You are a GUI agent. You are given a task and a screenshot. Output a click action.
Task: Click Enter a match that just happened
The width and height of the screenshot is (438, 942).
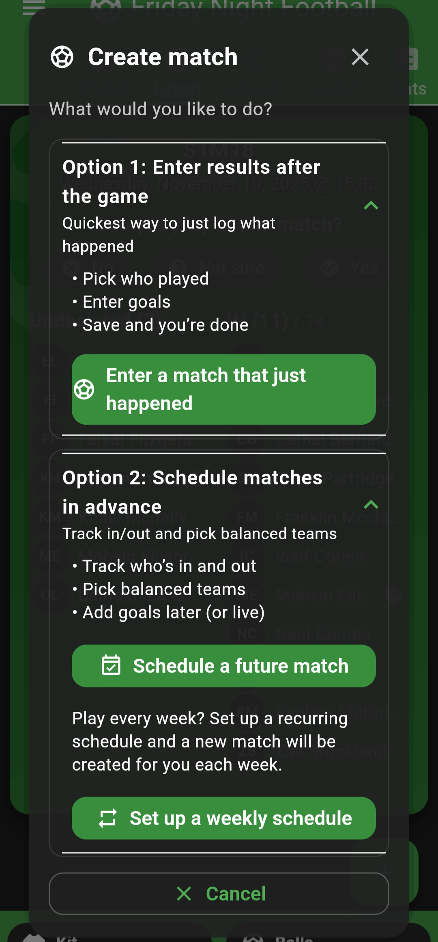click(x=223, y=389)
